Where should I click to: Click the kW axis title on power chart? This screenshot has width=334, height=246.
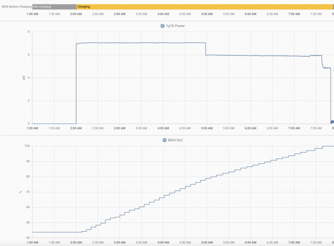[x=24, y=78]
